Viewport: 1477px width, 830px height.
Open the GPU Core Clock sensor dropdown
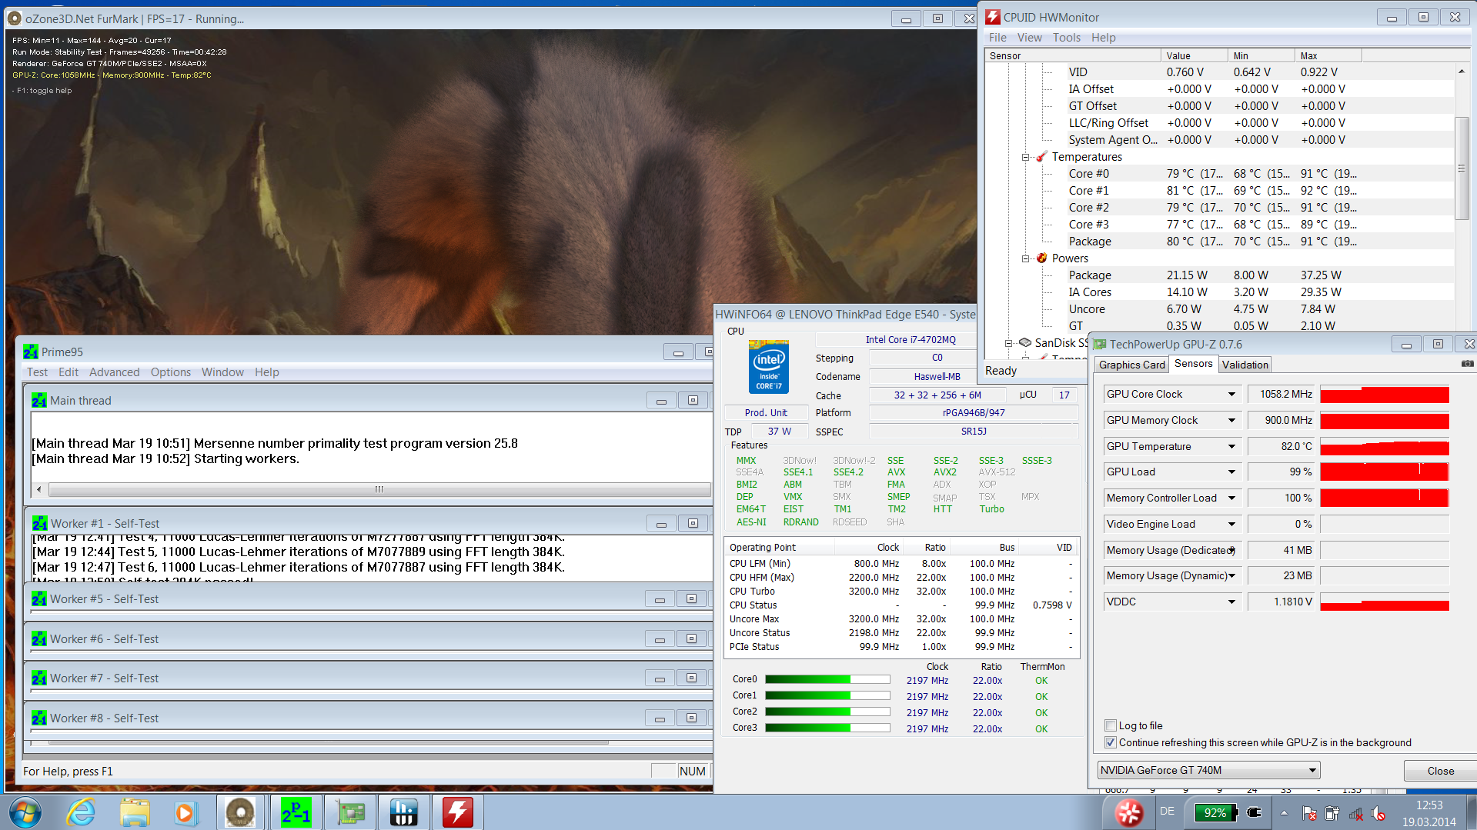click(1231, 395)
